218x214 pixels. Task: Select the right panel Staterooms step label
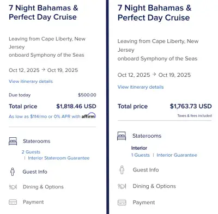[x=147, y=136]
